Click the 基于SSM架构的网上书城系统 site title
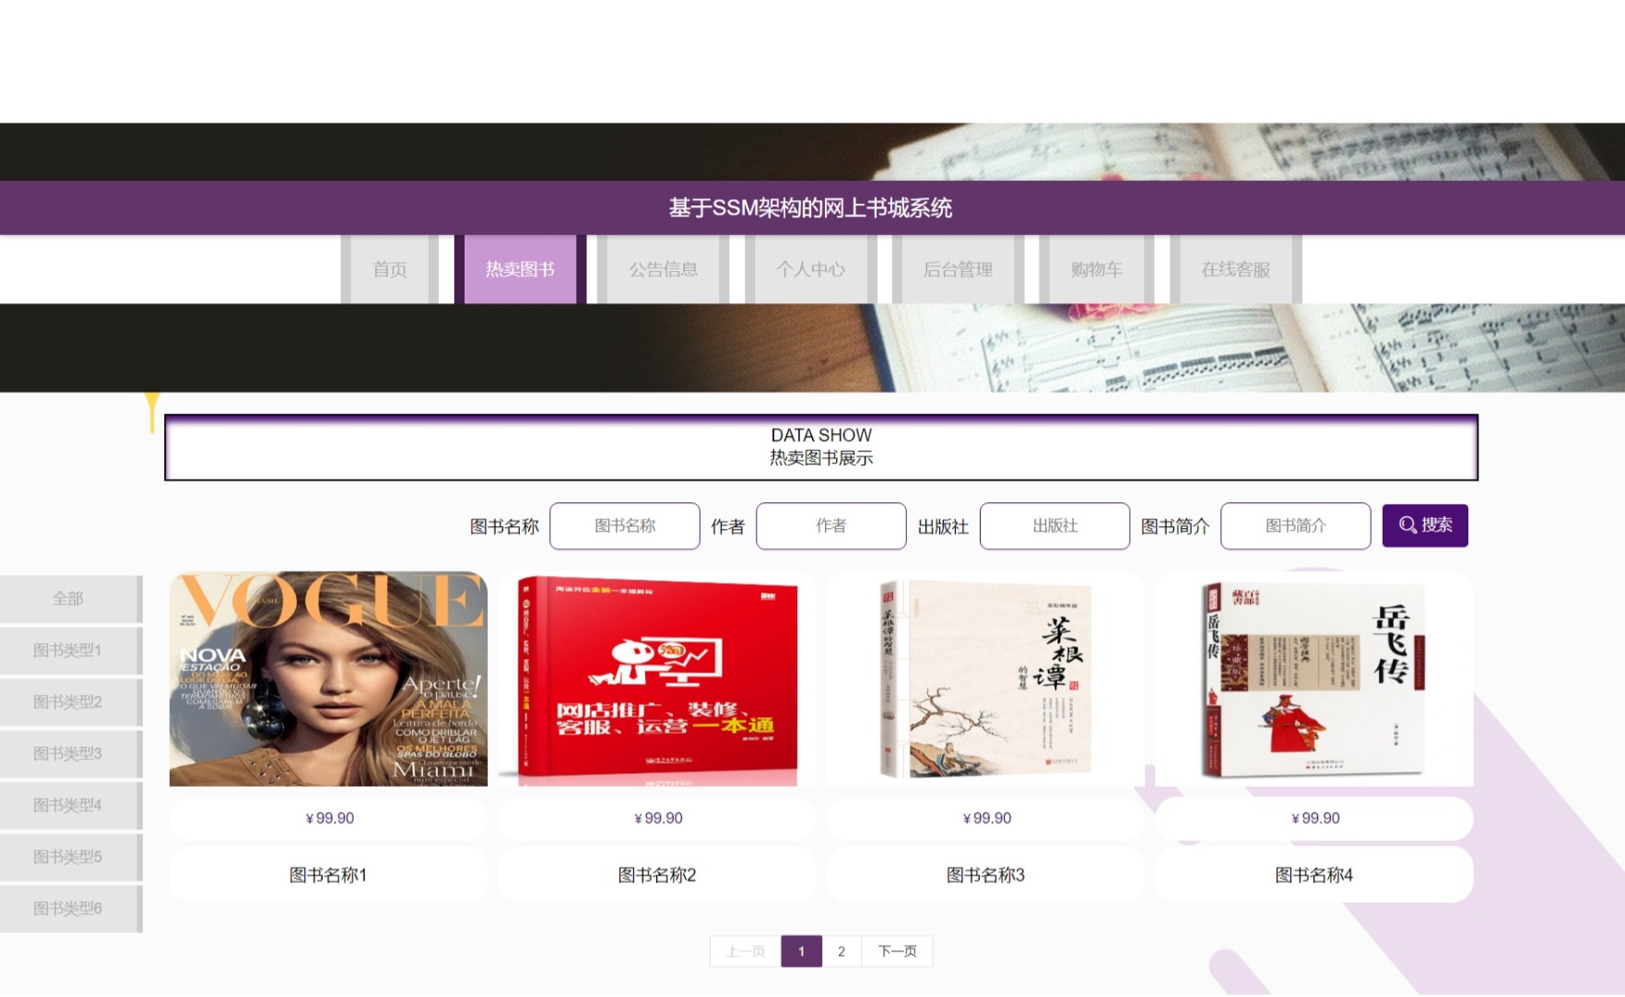1625x997 pixels. point(811,208)
